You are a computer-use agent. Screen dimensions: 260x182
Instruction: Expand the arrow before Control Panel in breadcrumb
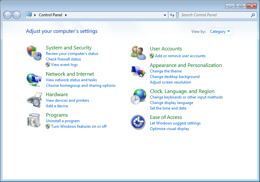tap(35, 15)
